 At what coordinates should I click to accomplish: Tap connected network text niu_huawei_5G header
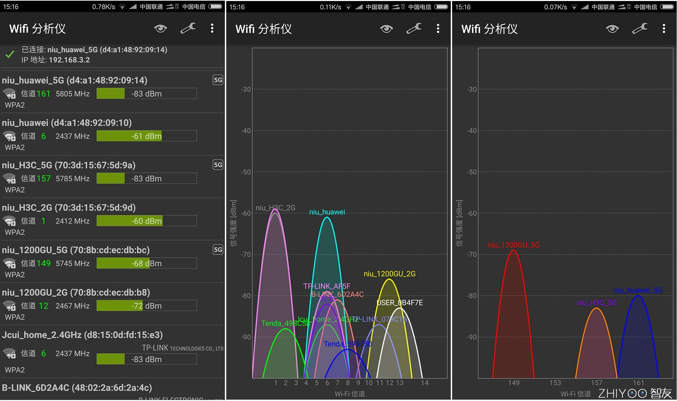pos(94,49)
